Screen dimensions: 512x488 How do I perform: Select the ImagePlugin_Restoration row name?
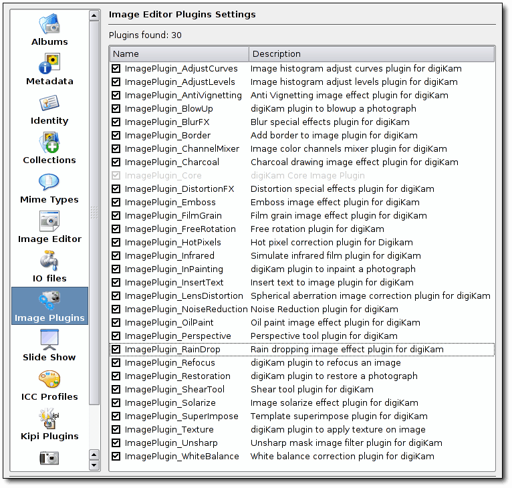click(177, 376)
